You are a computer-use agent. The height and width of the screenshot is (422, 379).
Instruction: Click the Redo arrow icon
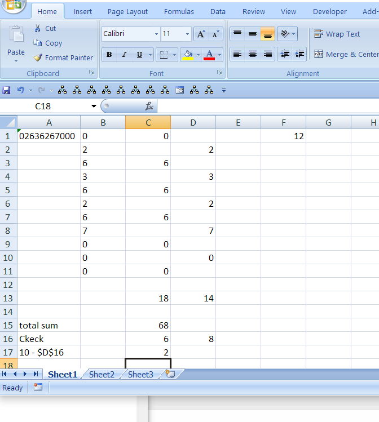pyautogui.click(x=41, y=90)
